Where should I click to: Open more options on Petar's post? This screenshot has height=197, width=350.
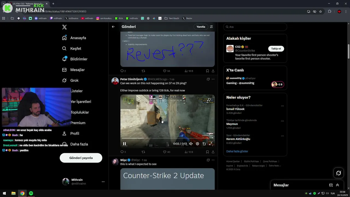[213, 79]
